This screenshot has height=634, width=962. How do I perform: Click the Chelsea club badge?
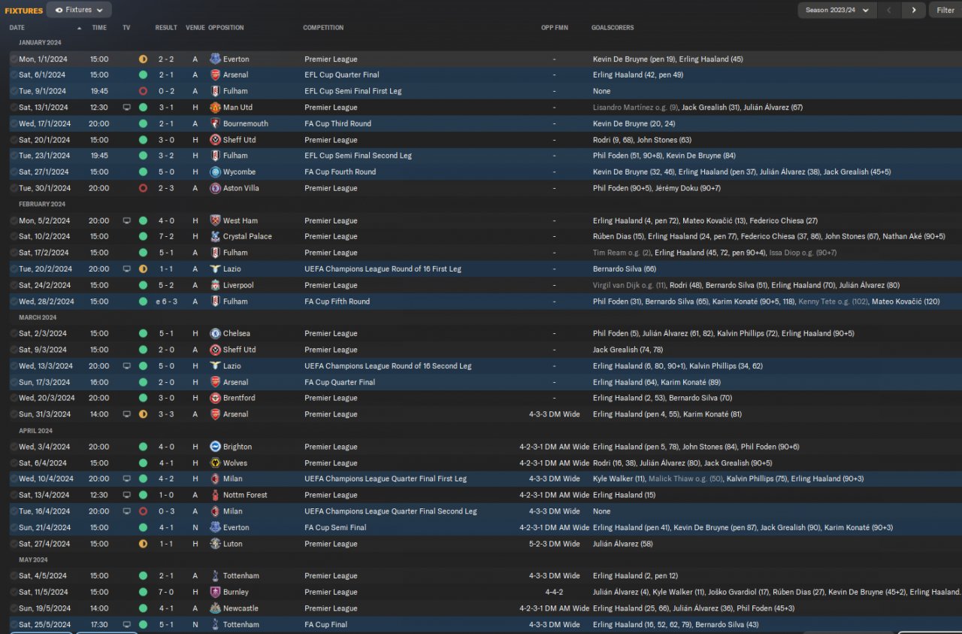pyautogui.click(x=215, y=333)
